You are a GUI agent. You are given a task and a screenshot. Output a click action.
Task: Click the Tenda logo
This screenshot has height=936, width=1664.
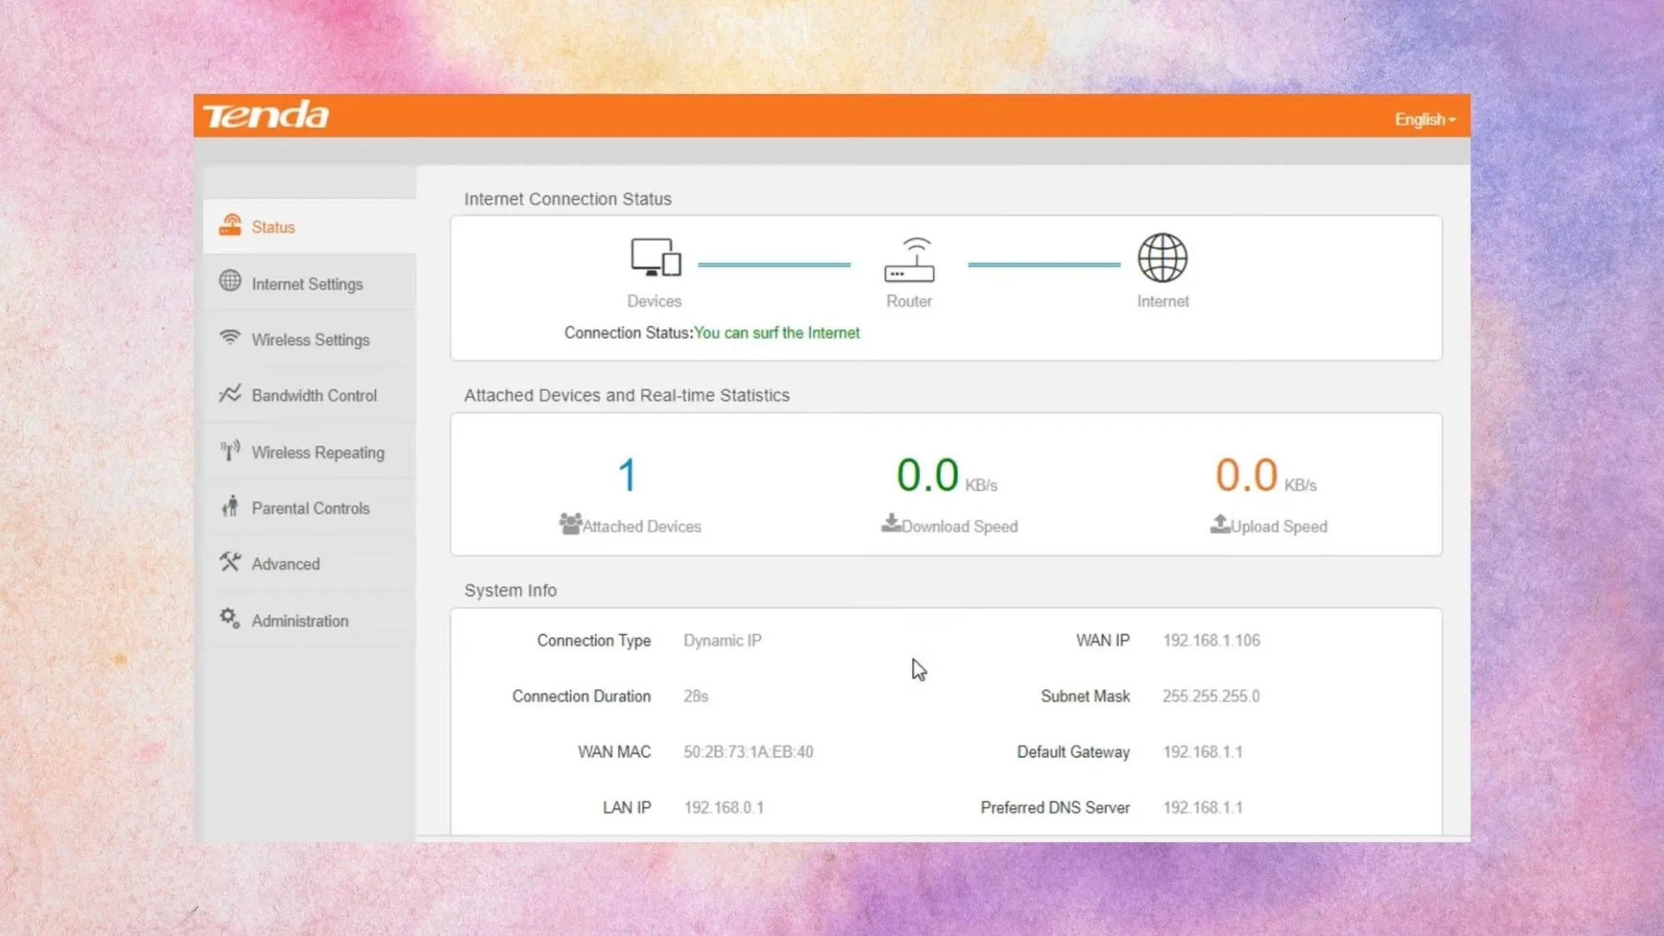click(266, 116)
